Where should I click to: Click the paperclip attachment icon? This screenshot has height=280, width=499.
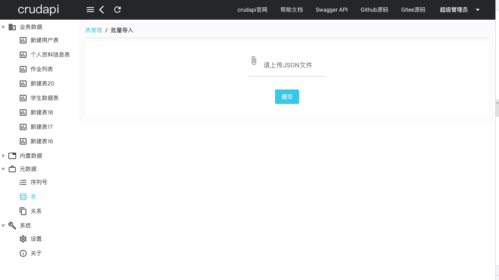[x=254, y=61]
